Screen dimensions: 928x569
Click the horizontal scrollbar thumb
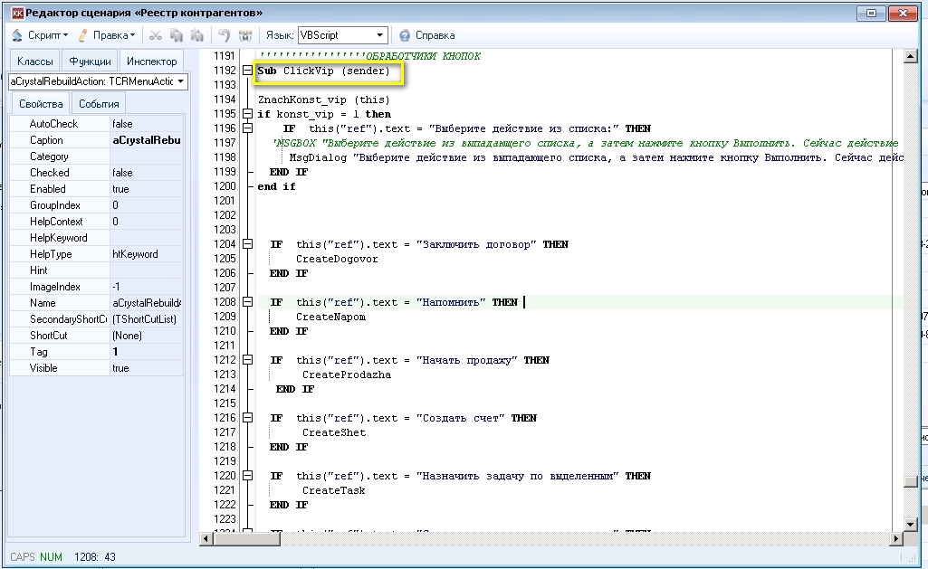click(x=247, y=539)
